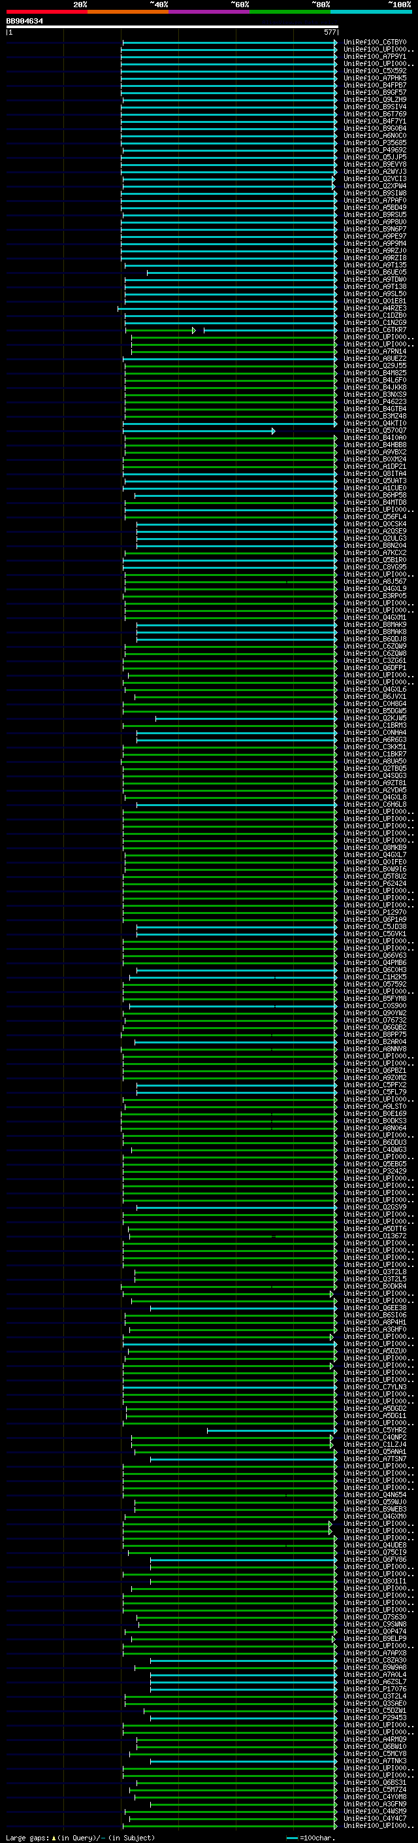418x1843 pixels.
Task: Open hit UniRef100_O75C19
Action: (x=374, y=1552)
